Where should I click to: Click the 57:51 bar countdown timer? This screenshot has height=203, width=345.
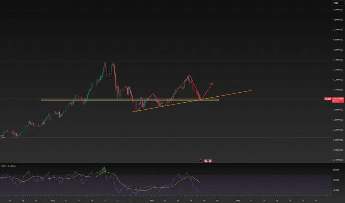click(x=336, y=101)
